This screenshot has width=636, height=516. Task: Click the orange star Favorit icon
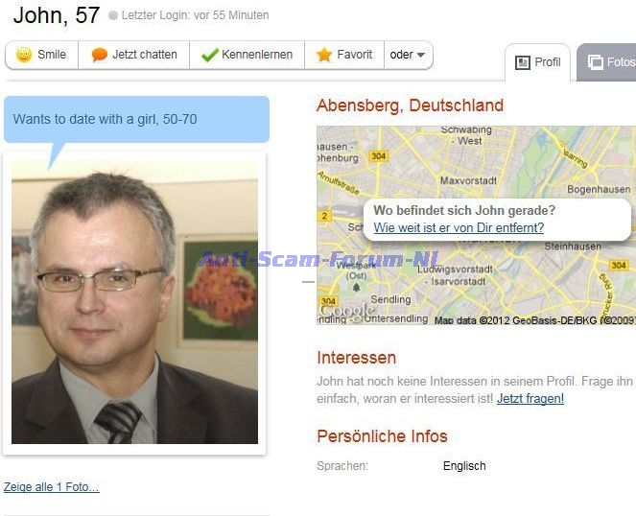[324, 55]
